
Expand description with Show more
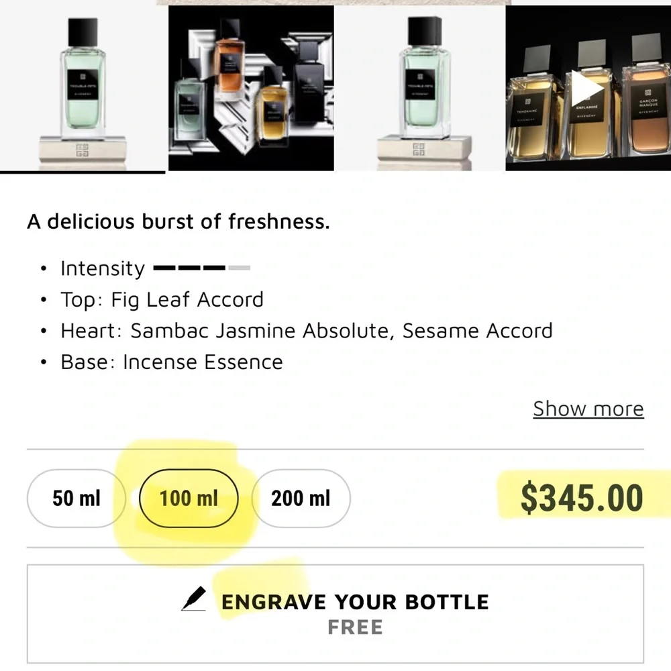point(588,409)
